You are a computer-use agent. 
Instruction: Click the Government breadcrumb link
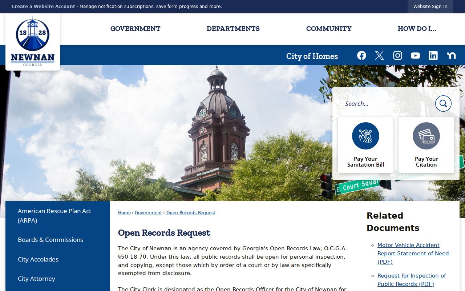[x=148, y=213]
